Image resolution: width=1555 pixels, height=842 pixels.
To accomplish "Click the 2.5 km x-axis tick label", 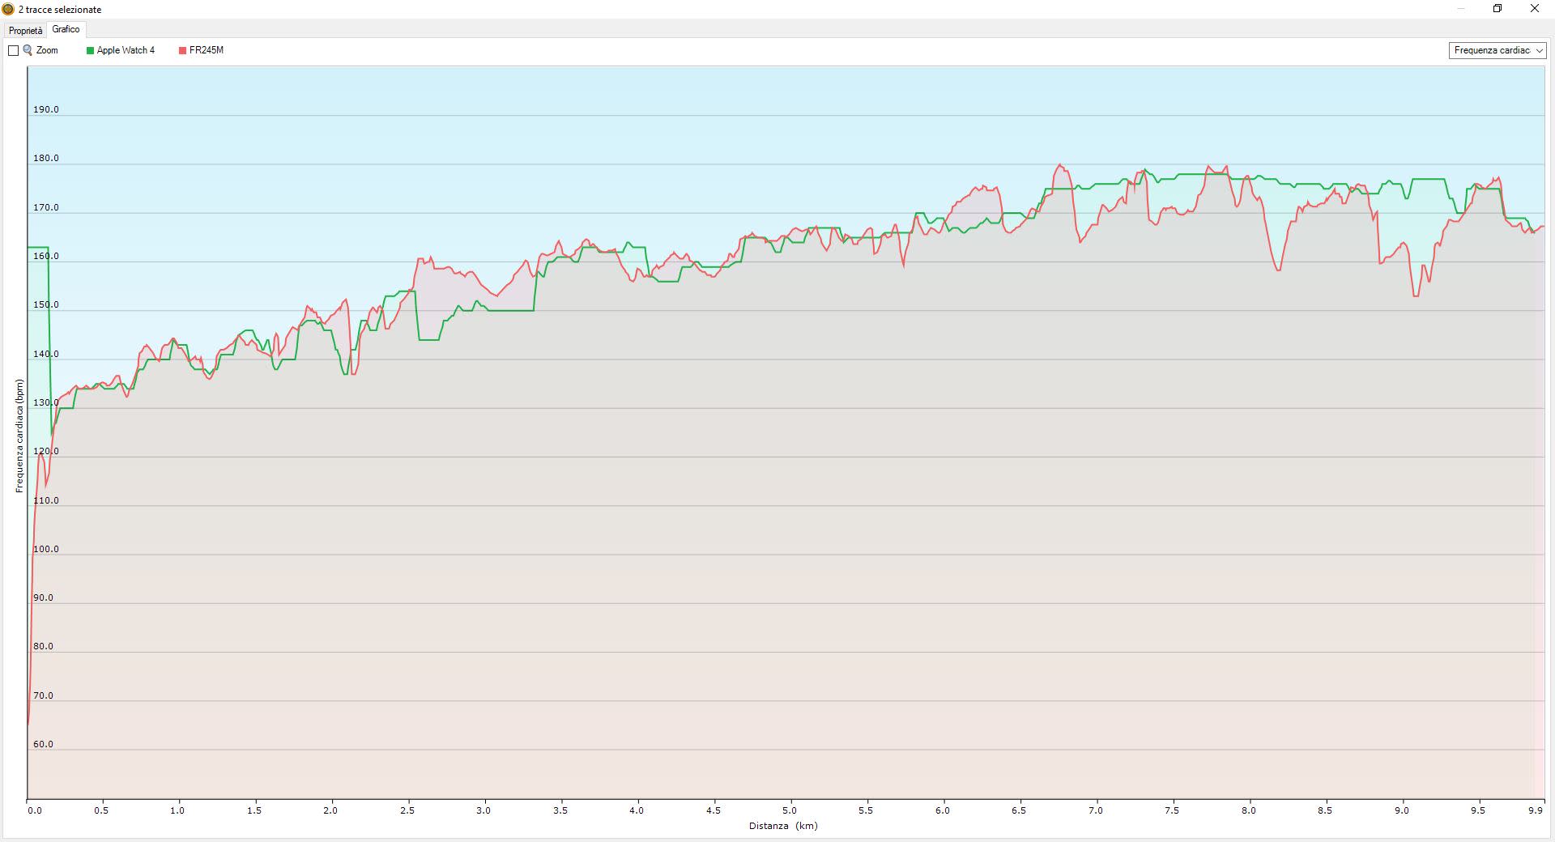I will 407,810.
